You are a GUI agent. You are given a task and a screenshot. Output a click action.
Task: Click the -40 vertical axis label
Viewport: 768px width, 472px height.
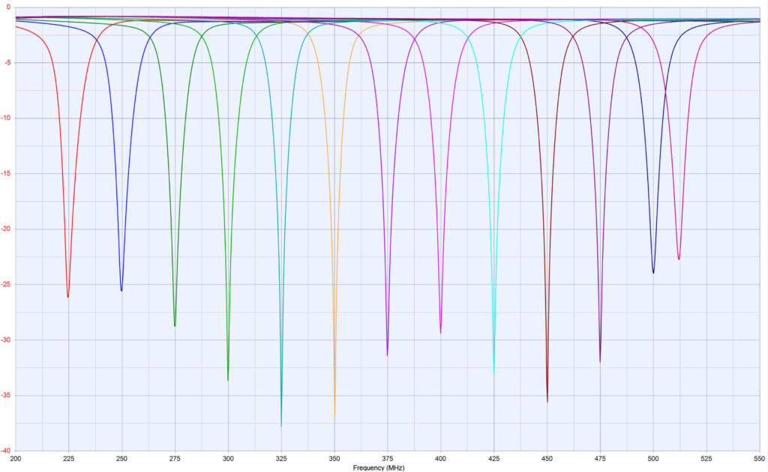pos(5,451)
